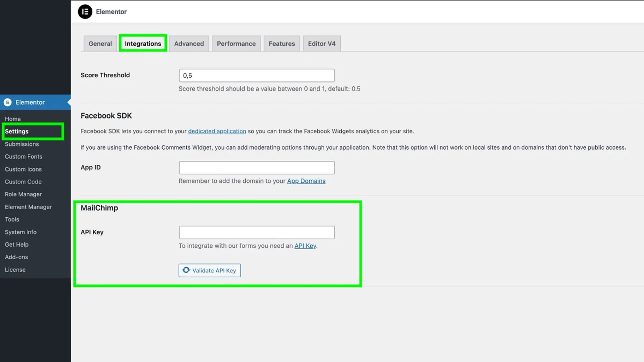Open the General tab
The height and width of the screenshot is (362, 644).
(100, 43)
